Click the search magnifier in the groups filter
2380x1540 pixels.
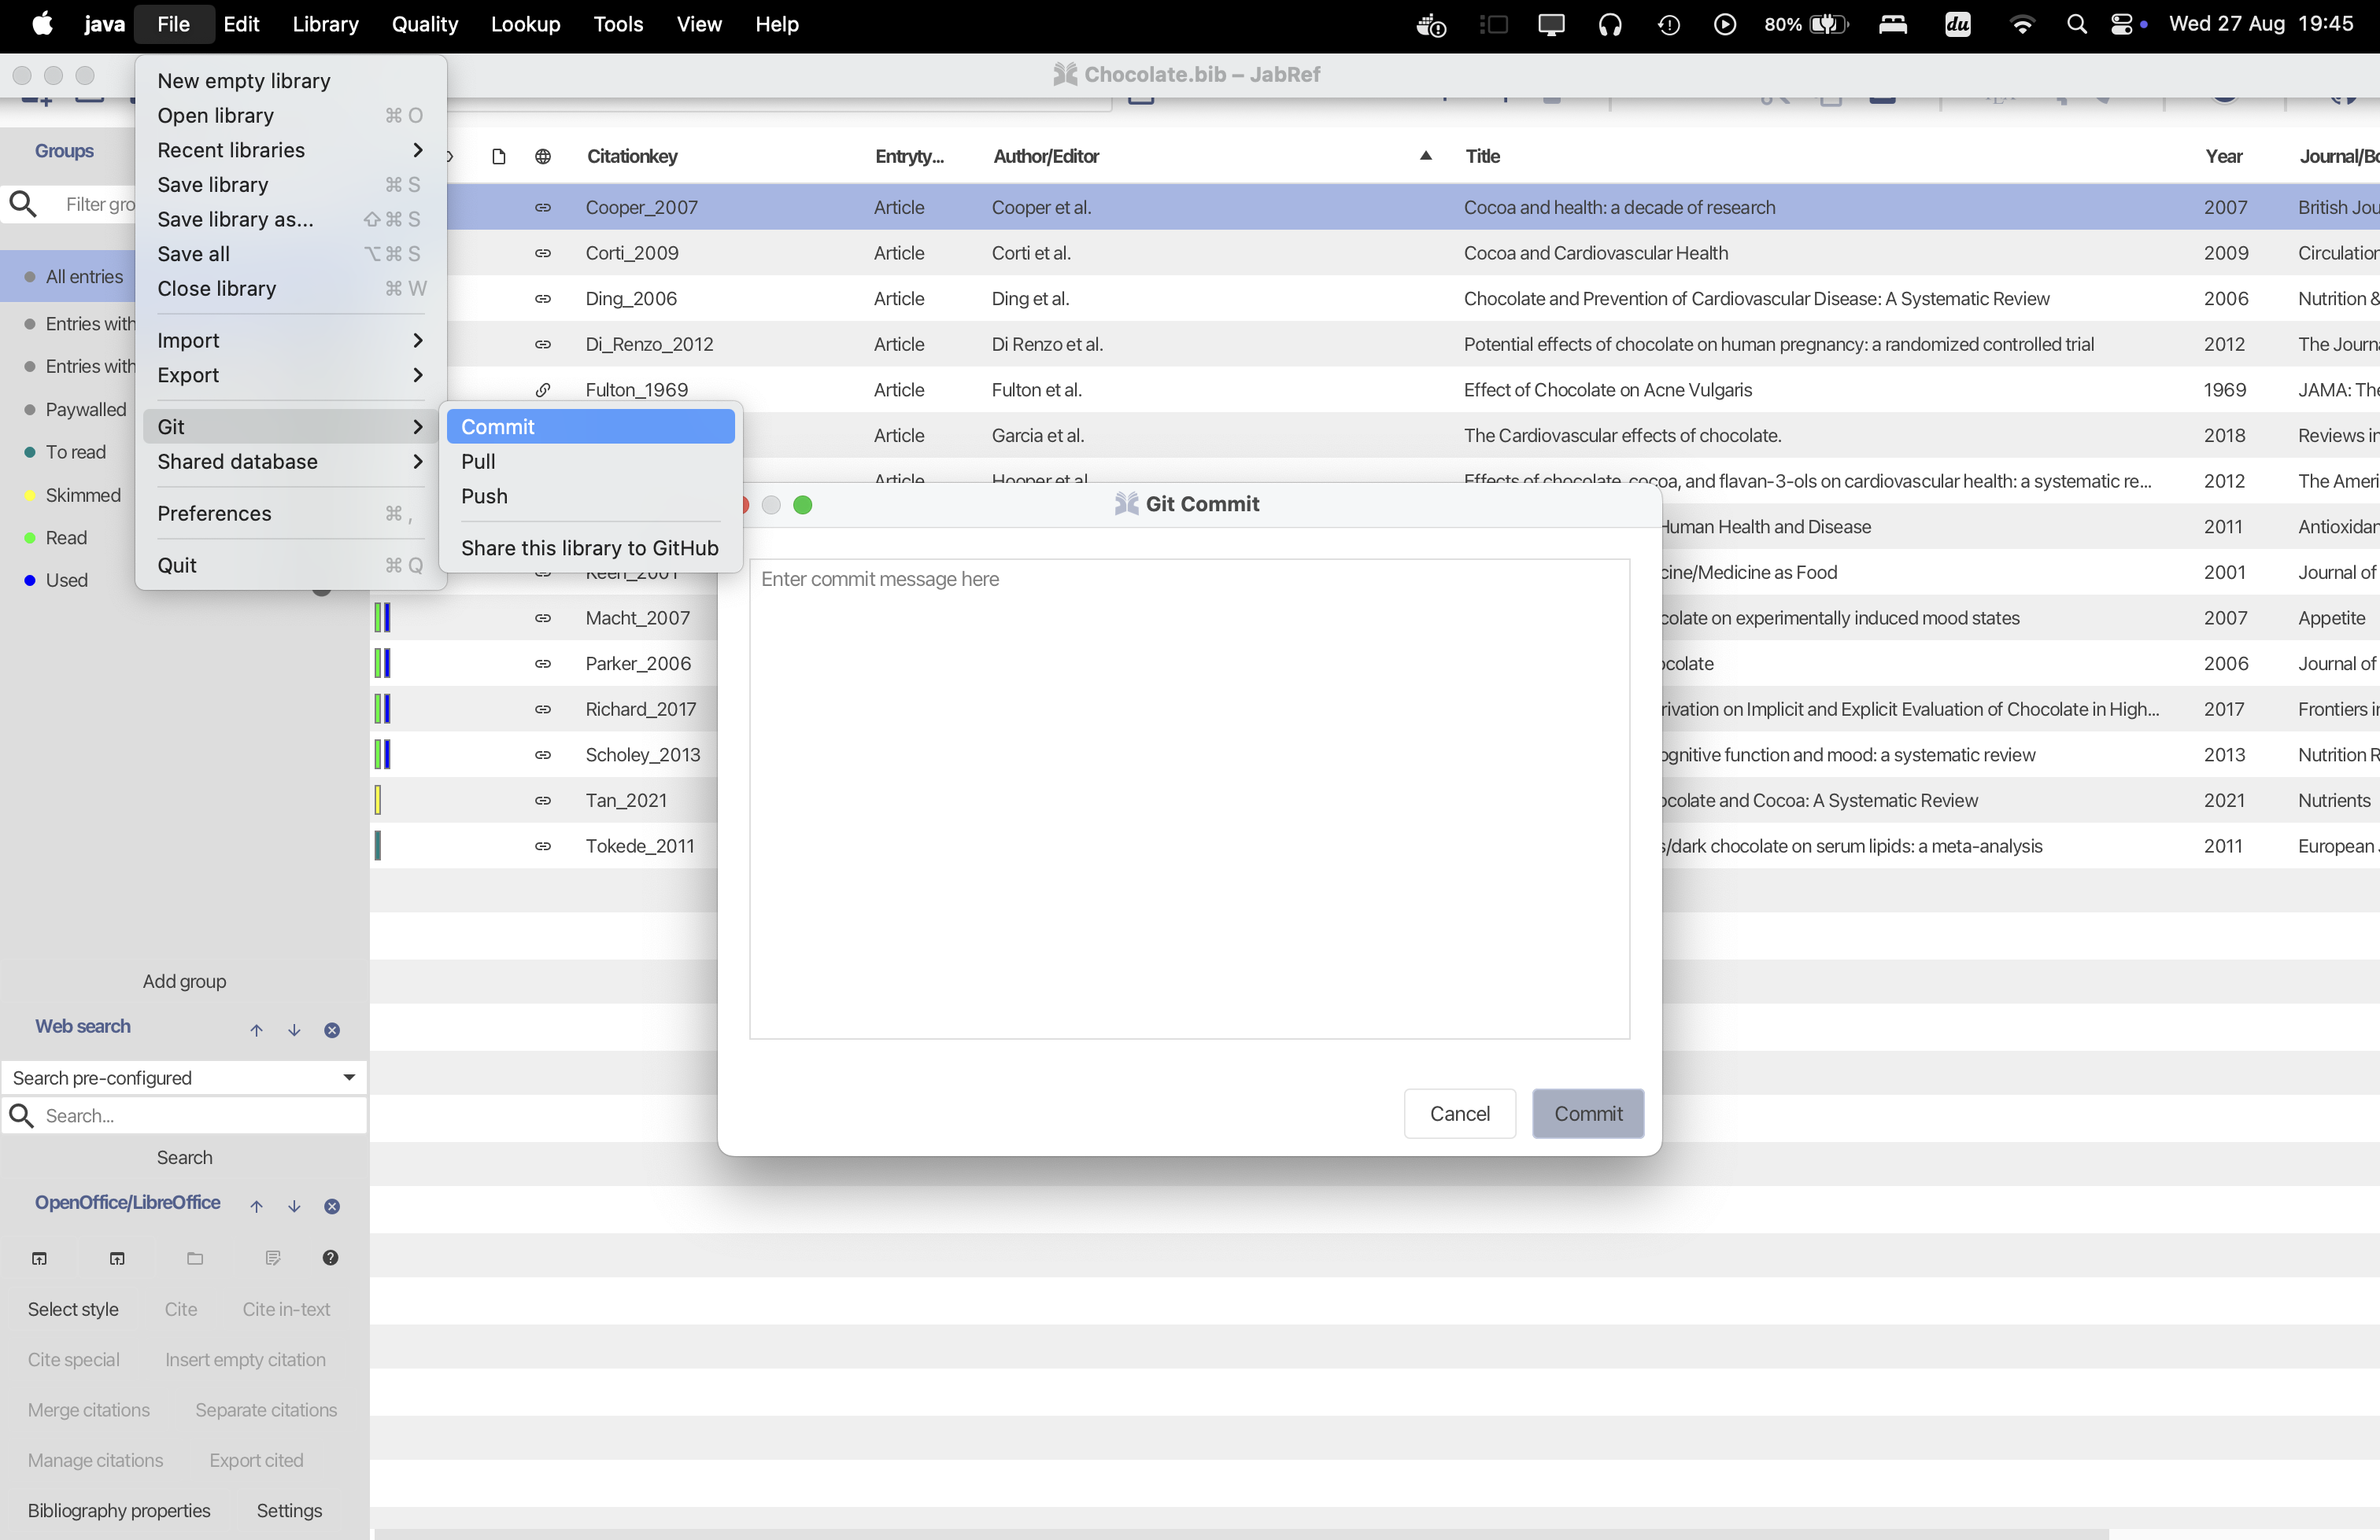pos(24,203)
